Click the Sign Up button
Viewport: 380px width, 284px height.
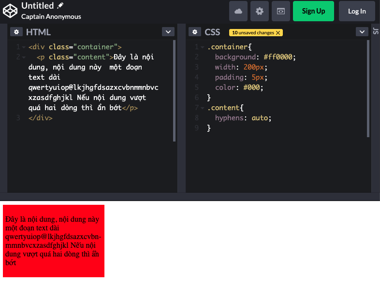[x=313, y=11]
